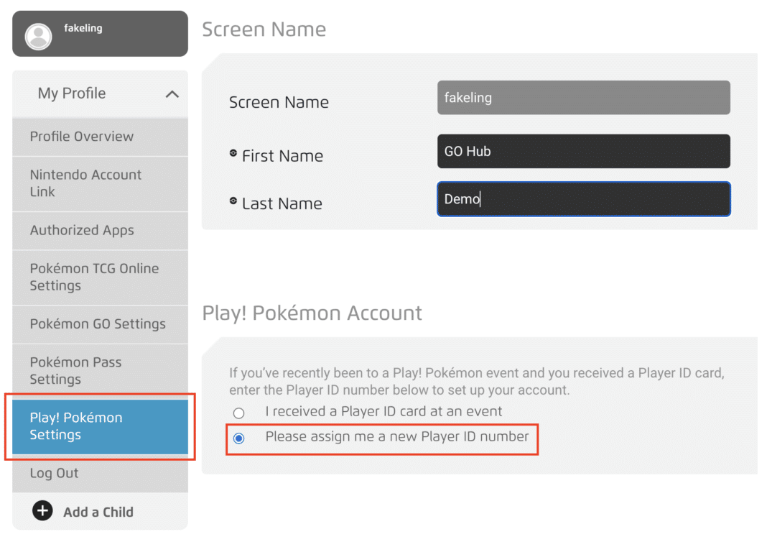Select 'Please assign me a new Player ID number'
Screen dimensions: 767x542
click(238, 437)
